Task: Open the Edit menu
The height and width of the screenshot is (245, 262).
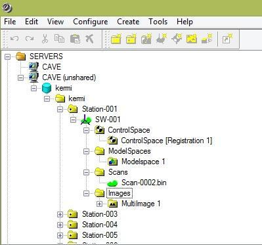Action: tap(32, 22)
